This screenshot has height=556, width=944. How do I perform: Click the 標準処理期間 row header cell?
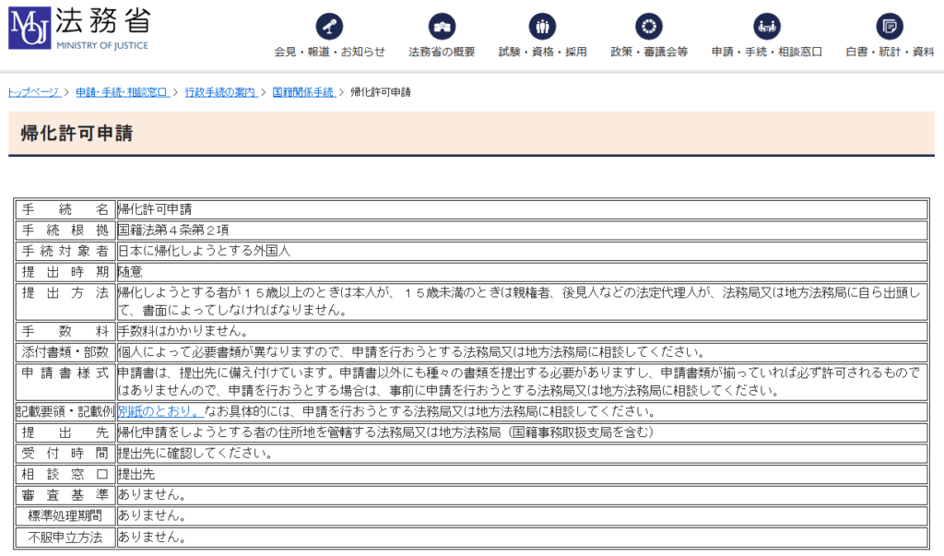click(x=65, y=515)
